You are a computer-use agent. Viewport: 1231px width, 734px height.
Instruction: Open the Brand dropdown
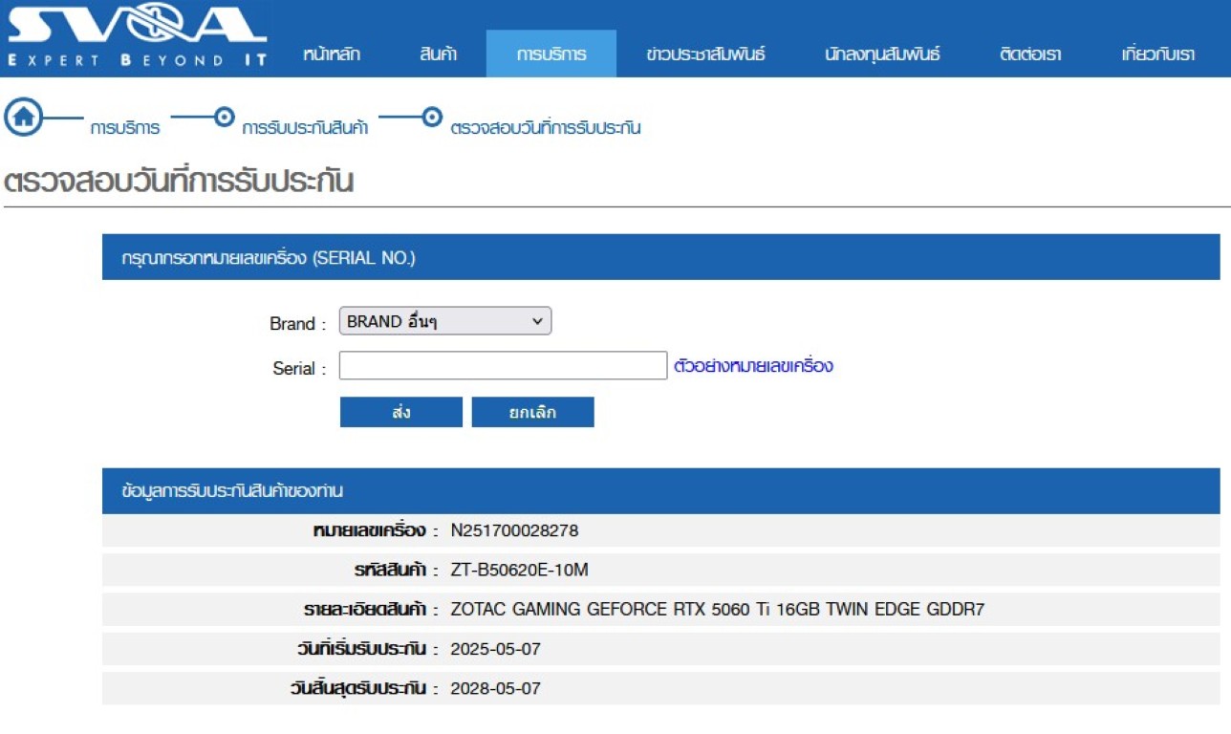pos(445,322)
